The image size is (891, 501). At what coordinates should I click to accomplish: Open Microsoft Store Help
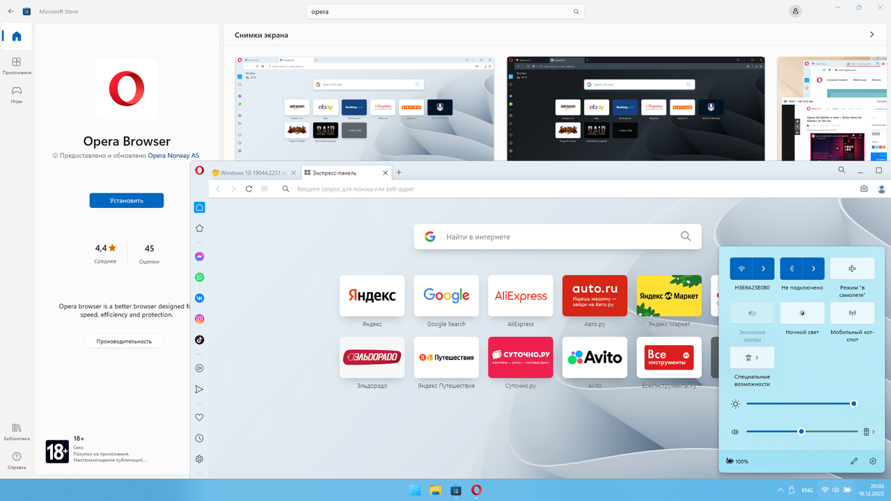click(17, 461)
